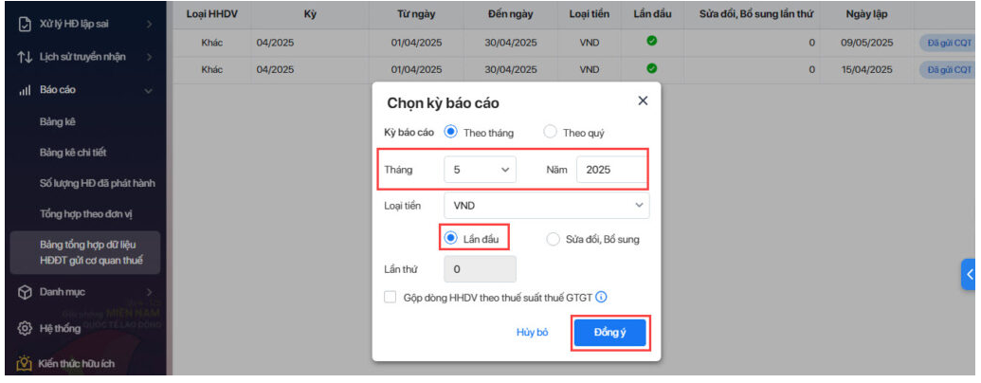This screenshot has height=383, width=981.
Task: Click the Hủy bỏ link
Action: [532, 333]
